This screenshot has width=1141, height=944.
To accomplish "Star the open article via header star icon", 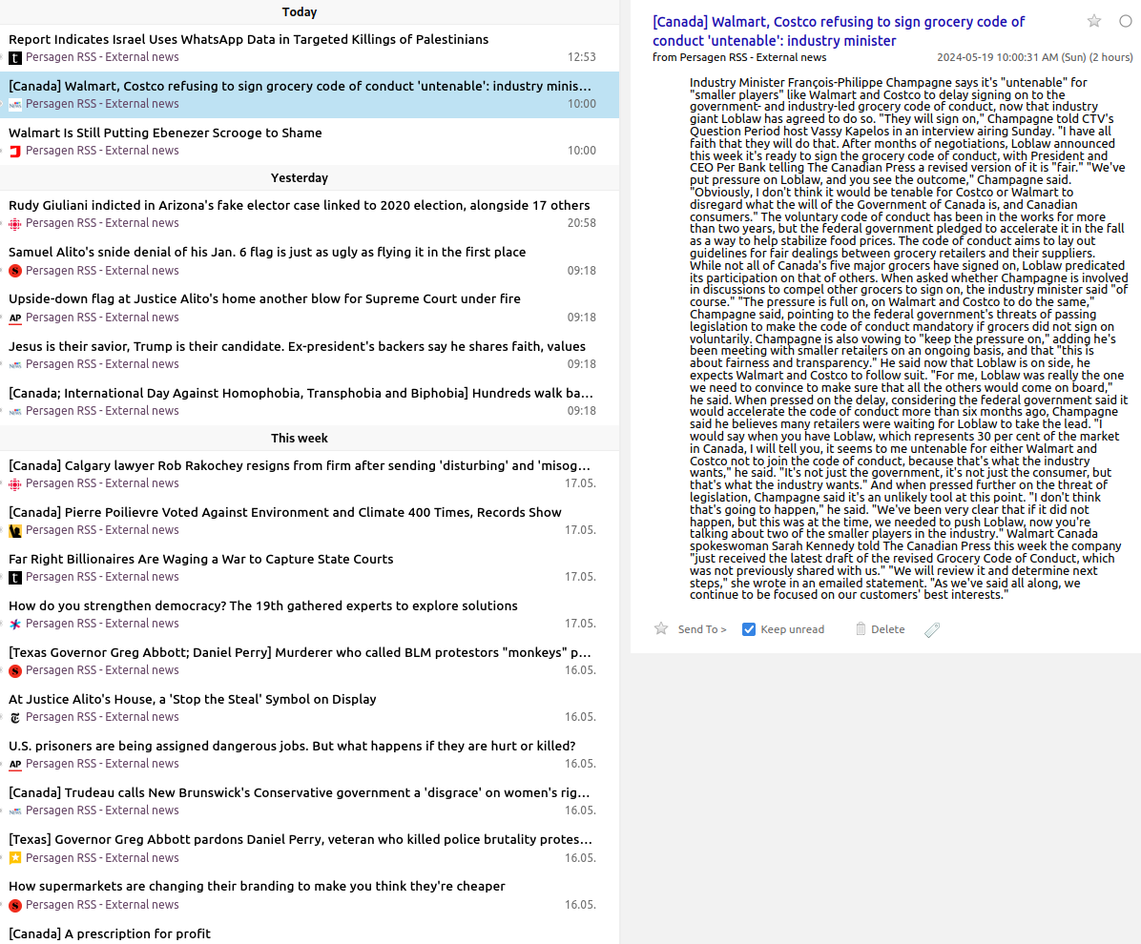I will pos(1093,21).
